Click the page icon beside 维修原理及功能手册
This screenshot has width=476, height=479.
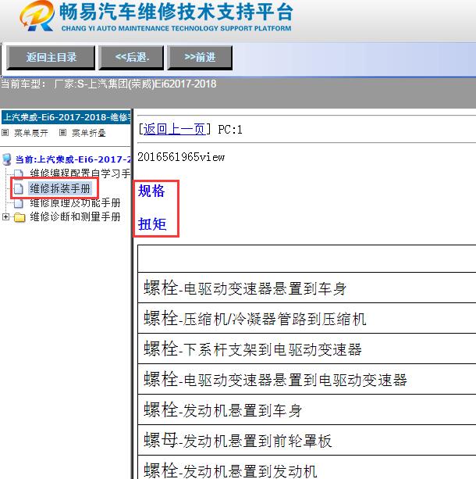(x=18, y=203)
